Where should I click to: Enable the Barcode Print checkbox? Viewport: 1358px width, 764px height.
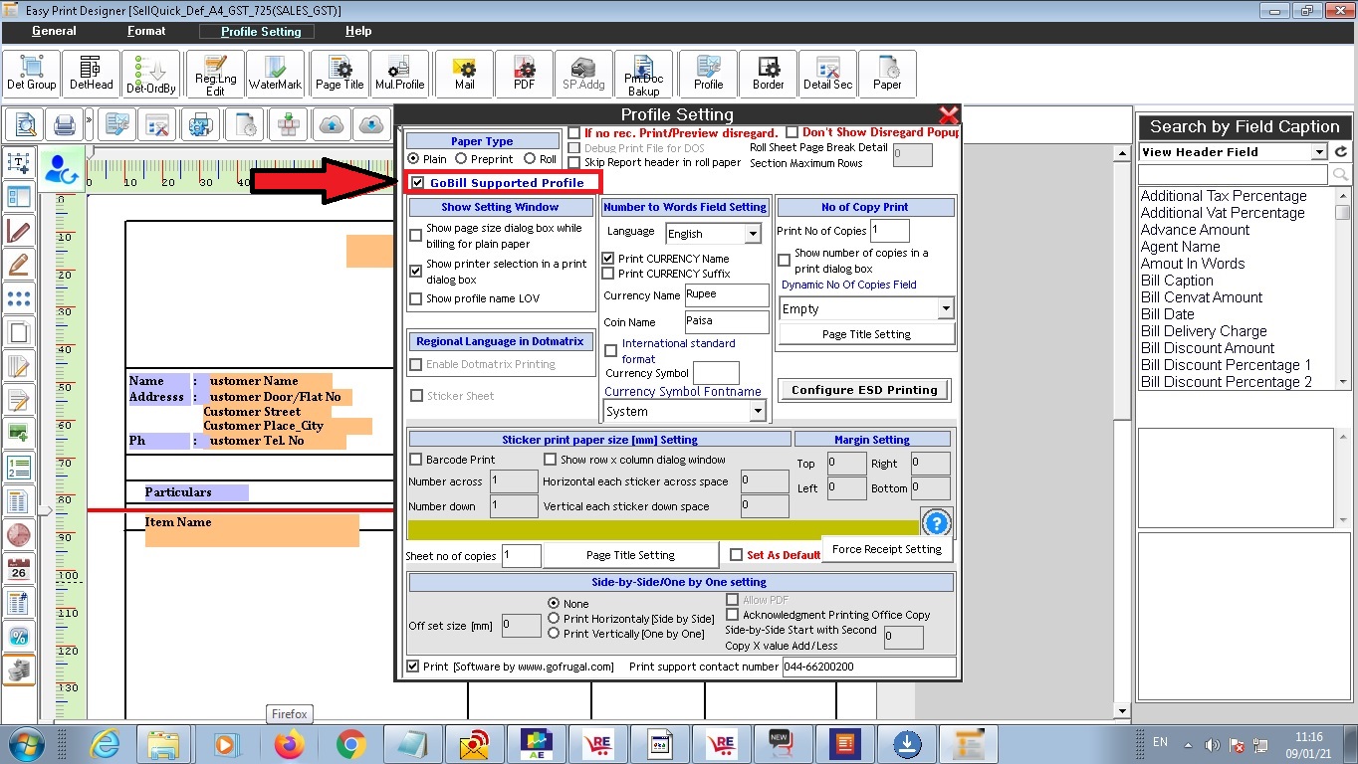click(417, 460)
